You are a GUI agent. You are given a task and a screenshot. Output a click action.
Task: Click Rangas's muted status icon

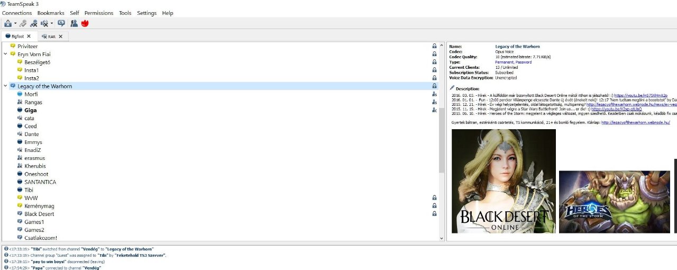[20, 102]
